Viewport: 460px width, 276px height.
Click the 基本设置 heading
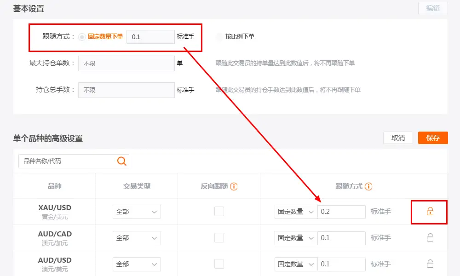(29, 9)
